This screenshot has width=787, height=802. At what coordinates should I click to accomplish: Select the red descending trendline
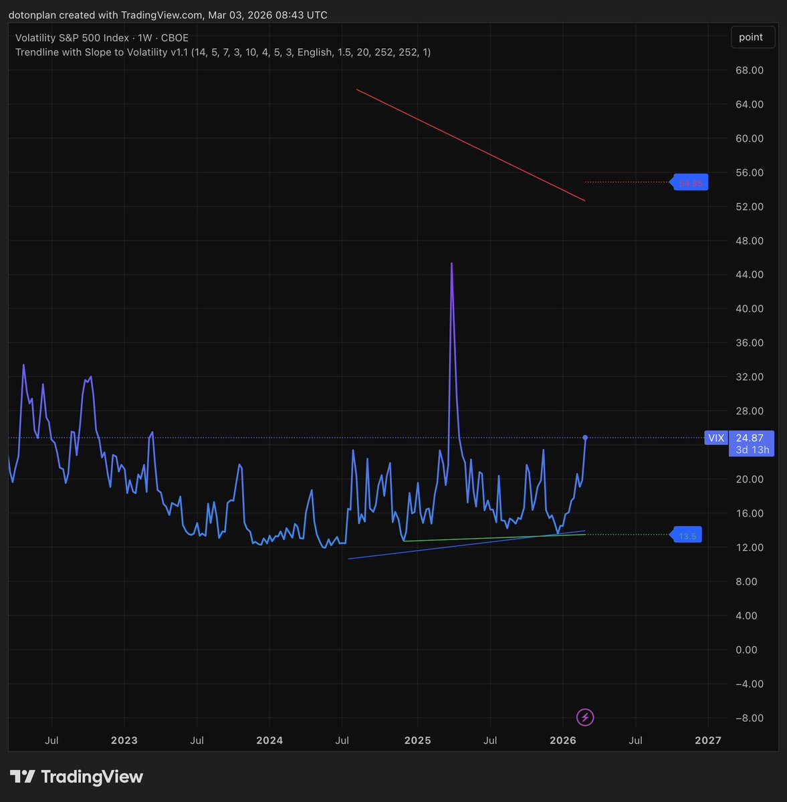coord(471,145)
